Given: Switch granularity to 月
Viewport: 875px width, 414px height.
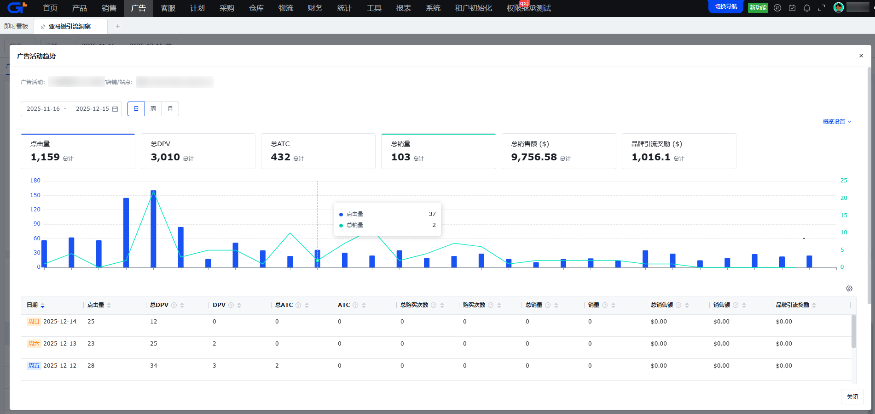Looking at the screenshot, I should (x=170, y=109).
